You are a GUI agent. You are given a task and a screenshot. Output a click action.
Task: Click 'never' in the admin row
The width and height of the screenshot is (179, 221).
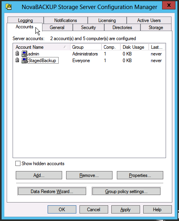(156, 54)
